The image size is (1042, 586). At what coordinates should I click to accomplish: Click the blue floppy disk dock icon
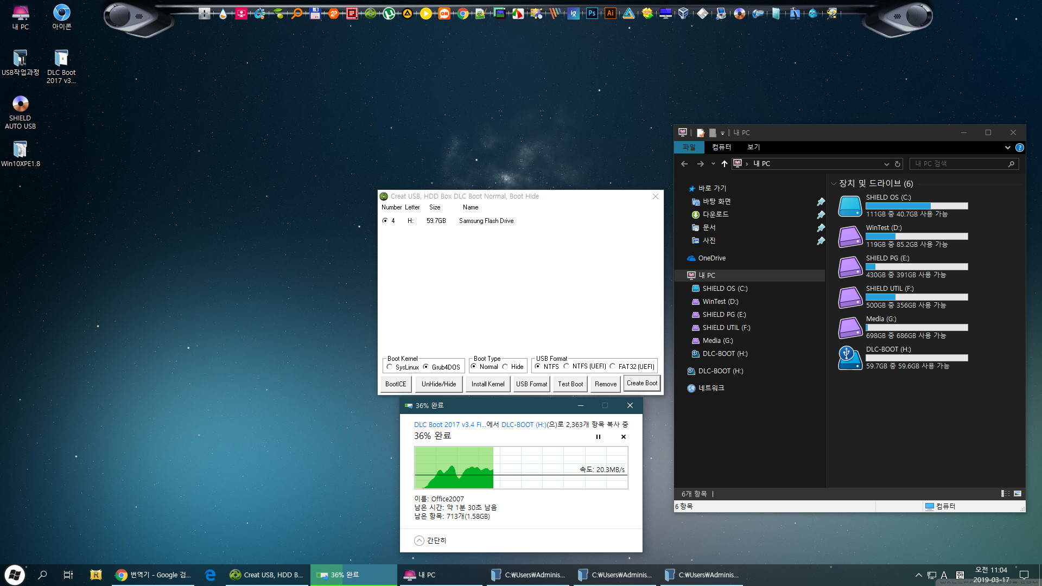[x=315, y=14]
